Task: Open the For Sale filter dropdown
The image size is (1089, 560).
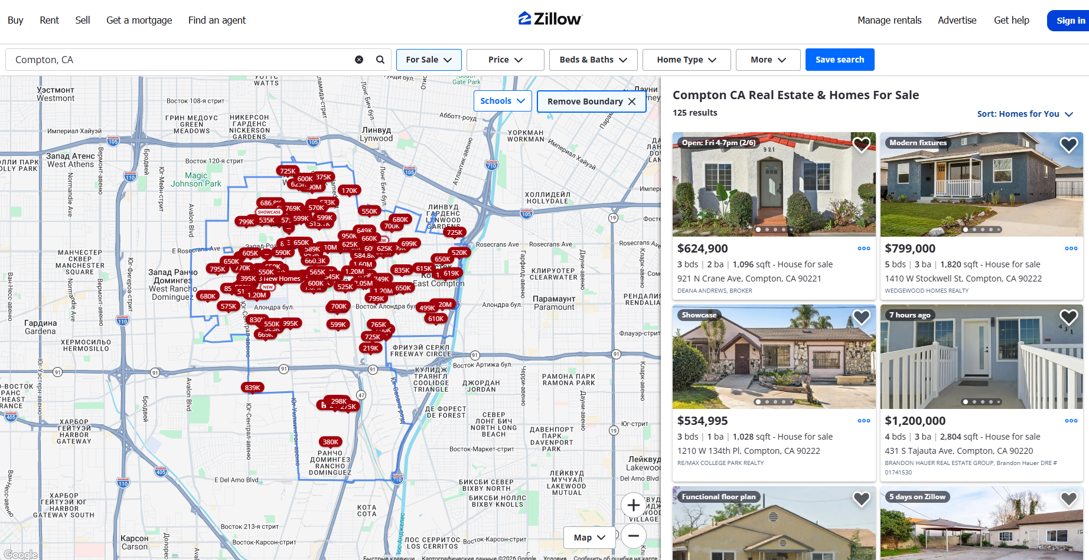Action: pyautogui.click(x=429, y=60)
